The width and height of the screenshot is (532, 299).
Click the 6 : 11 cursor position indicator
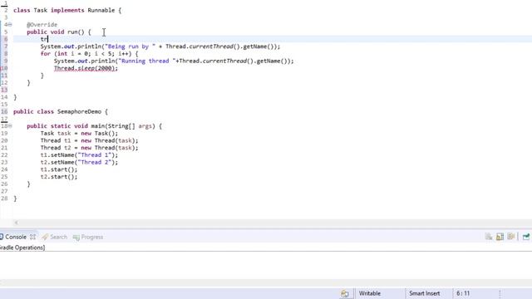tap(463, 293)
